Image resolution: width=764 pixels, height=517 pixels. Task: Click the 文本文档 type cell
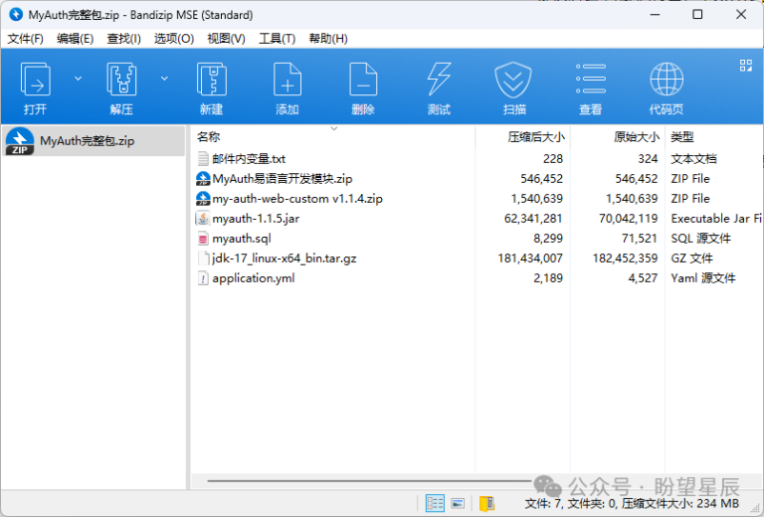(693, 159)
